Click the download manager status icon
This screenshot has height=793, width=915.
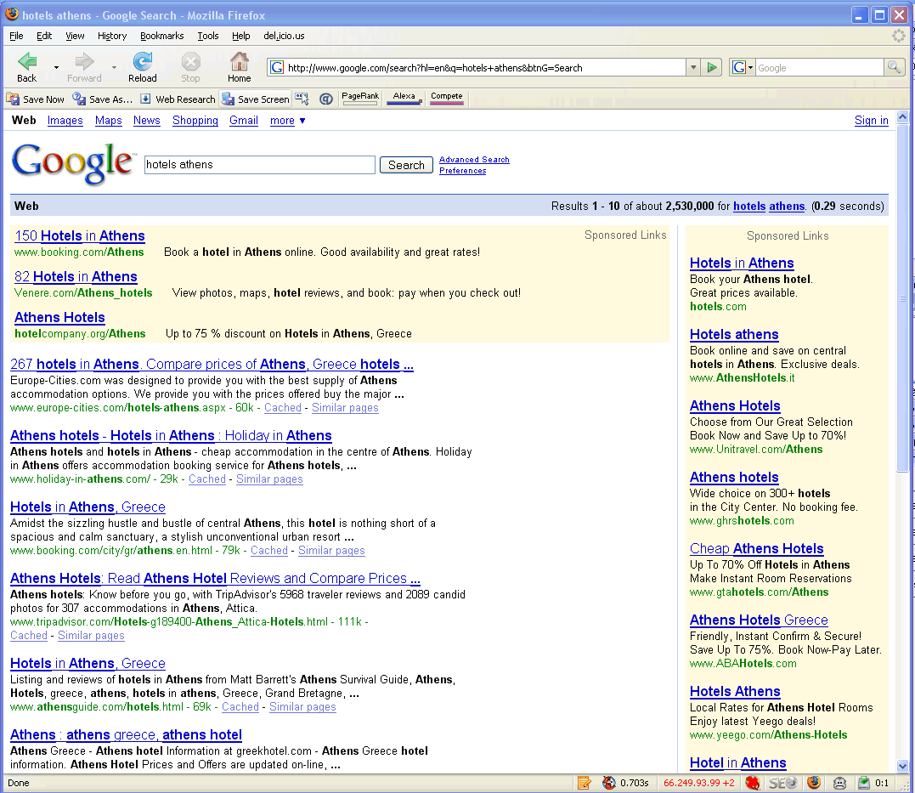coord(864,783)
